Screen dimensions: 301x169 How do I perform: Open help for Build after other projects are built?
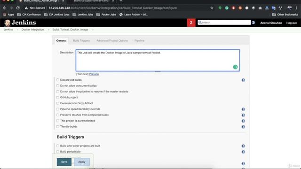pyautogui.click(x=243, y=146)
